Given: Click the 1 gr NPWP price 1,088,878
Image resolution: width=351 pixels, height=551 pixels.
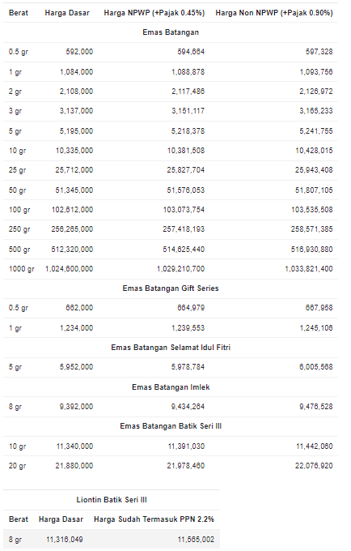Looking at the screenshot, I should point(188,72).
